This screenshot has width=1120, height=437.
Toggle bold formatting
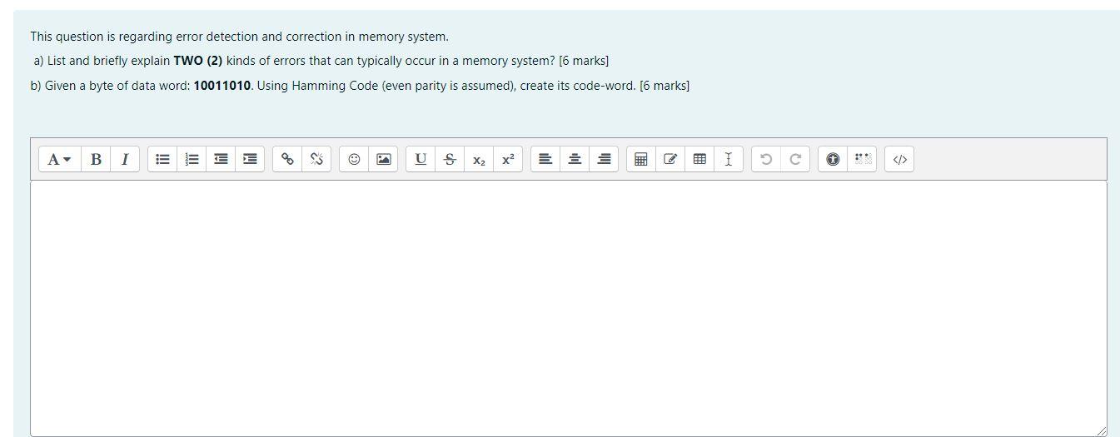pos(96,159)
